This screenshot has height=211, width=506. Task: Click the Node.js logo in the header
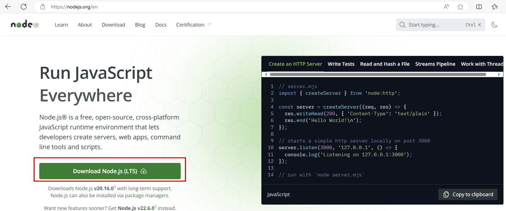click(24, 24)
